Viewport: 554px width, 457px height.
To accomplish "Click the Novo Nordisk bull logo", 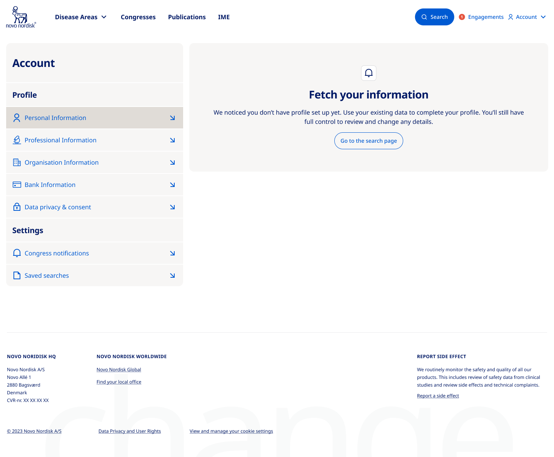I will point(21,17).
